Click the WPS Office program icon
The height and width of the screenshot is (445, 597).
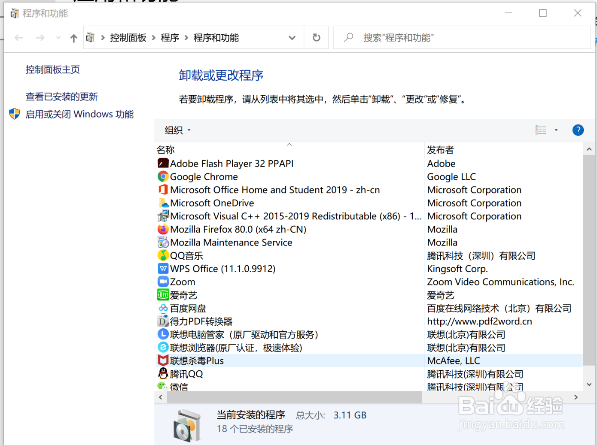click(x=163, y=269)
